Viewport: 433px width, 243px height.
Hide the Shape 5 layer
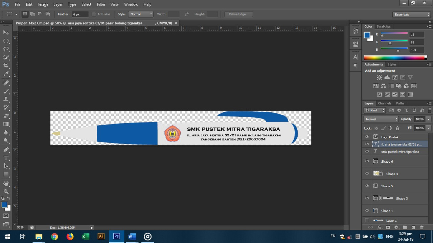(x=367, y=186)
